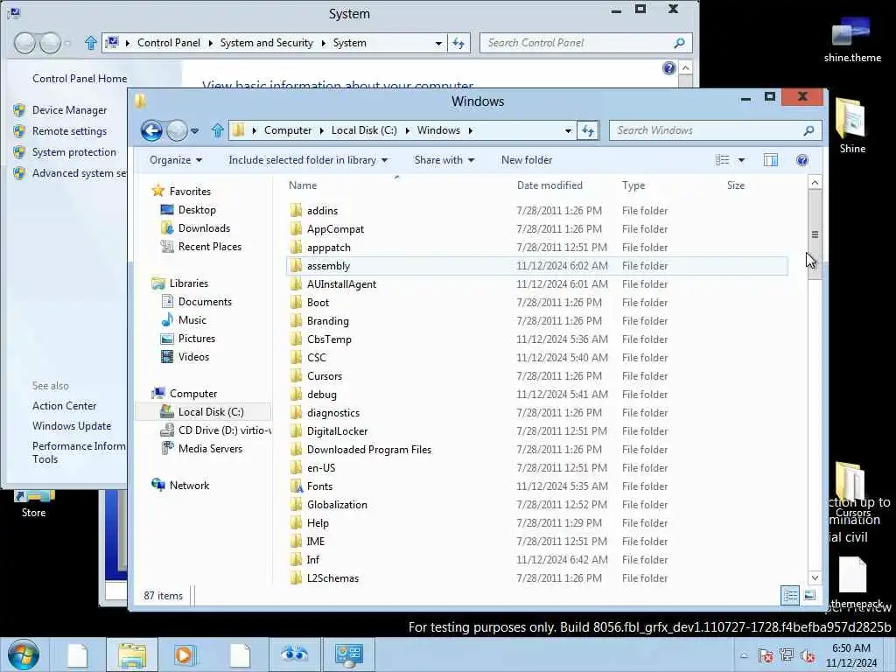
Task: Open Start orb on taskbar
Action: pos(24,654)
